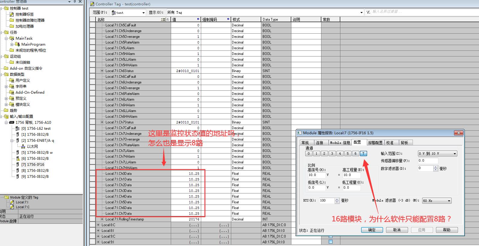Open the 输入范围 0 V 到 10 V dropdown
The width and height of the screenshot is (479, 246).
pos(454,153)
